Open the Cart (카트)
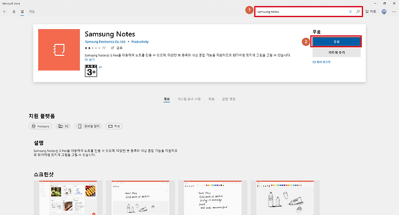399x215 pixels. tap(371, 12)
